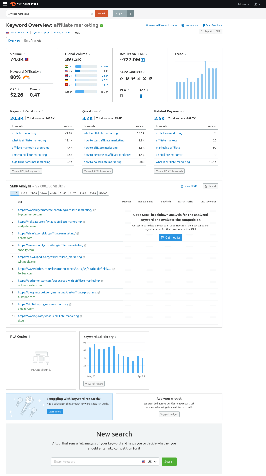Click the Related Keywords info icon
This screenshot has width=266, height=476.
pos(184,111)
